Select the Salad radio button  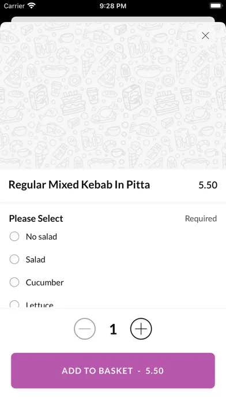tap(14, 259)
